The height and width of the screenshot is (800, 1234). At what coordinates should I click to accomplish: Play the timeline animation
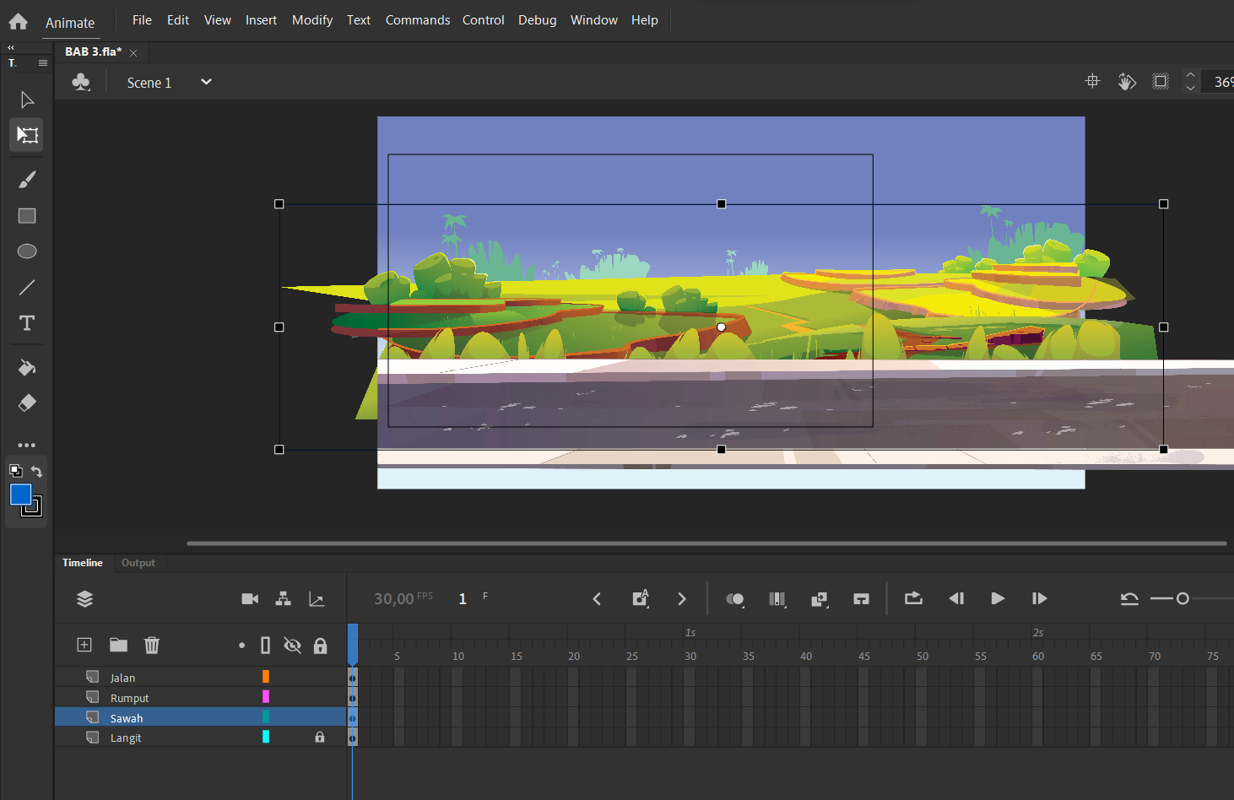(998, 598)
